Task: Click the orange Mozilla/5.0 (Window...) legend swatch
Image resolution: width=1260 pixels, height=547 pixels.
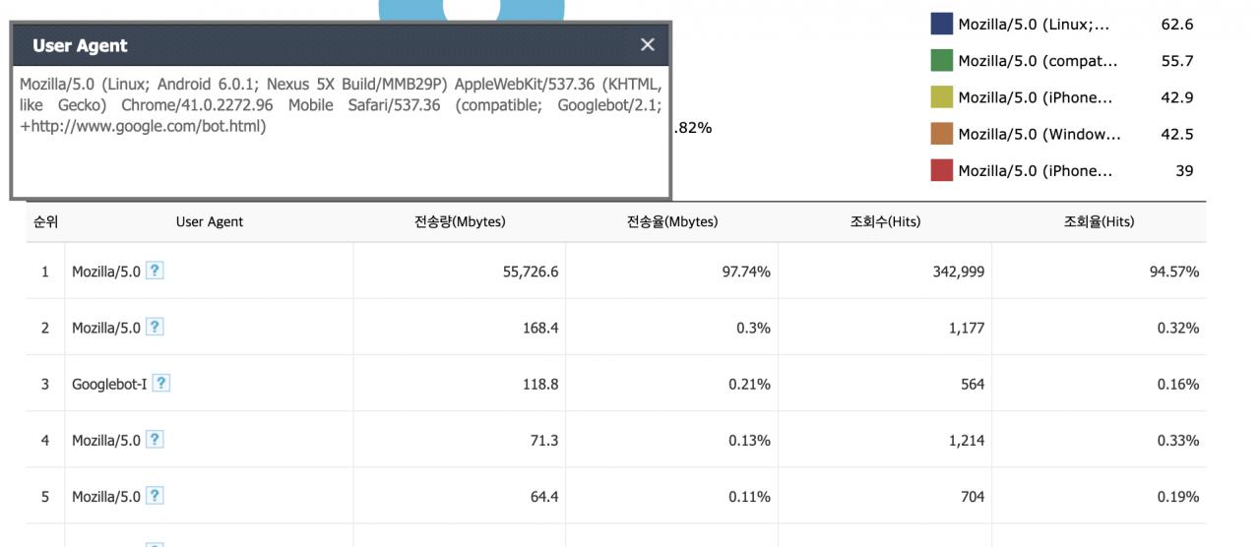Action: click(x=941, y=134)
